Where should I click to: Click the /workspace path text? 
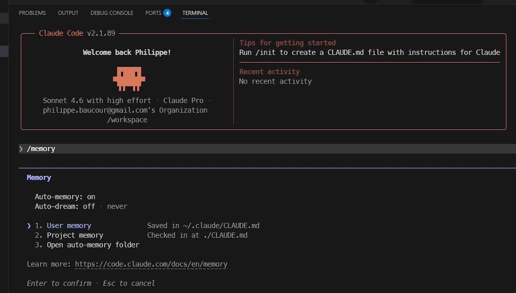point(127,119)
